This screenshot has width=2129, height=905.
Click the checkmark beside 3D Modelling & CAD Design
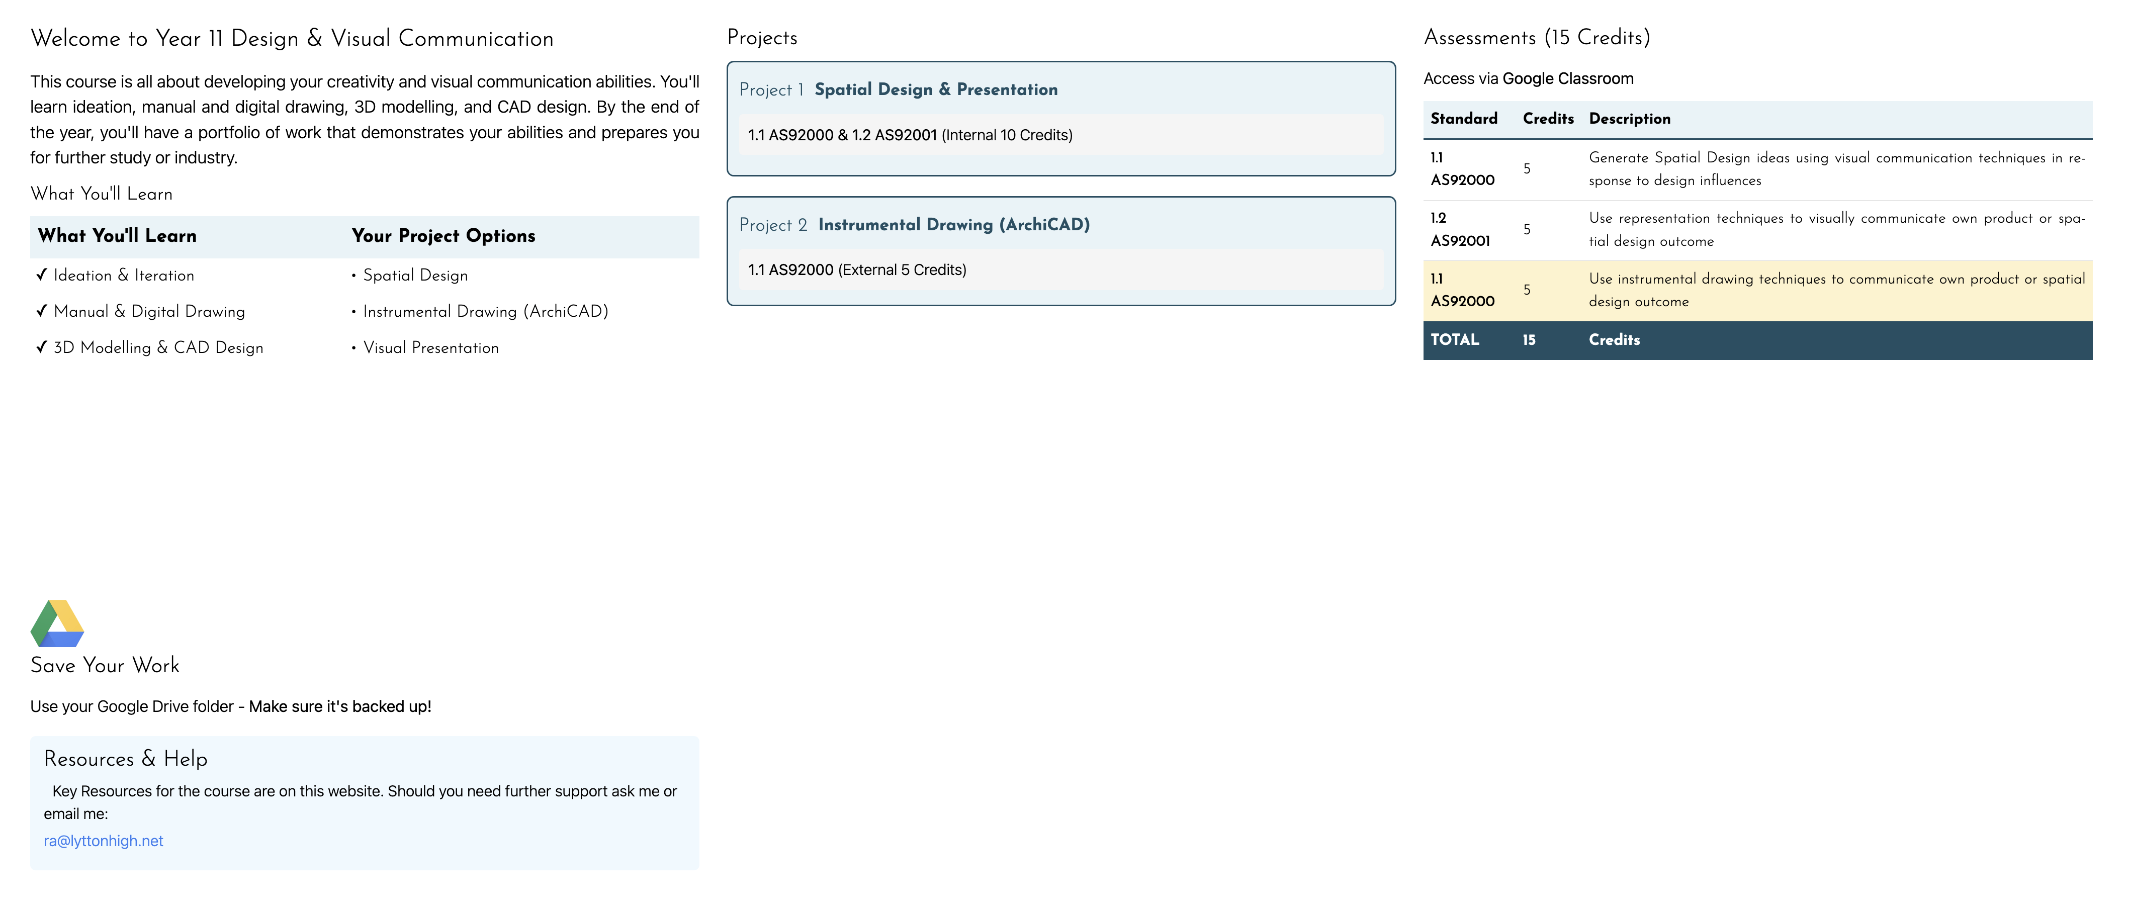42,347
